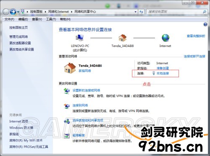
Task: Click the large home network icon
Action: coord(70,68)
